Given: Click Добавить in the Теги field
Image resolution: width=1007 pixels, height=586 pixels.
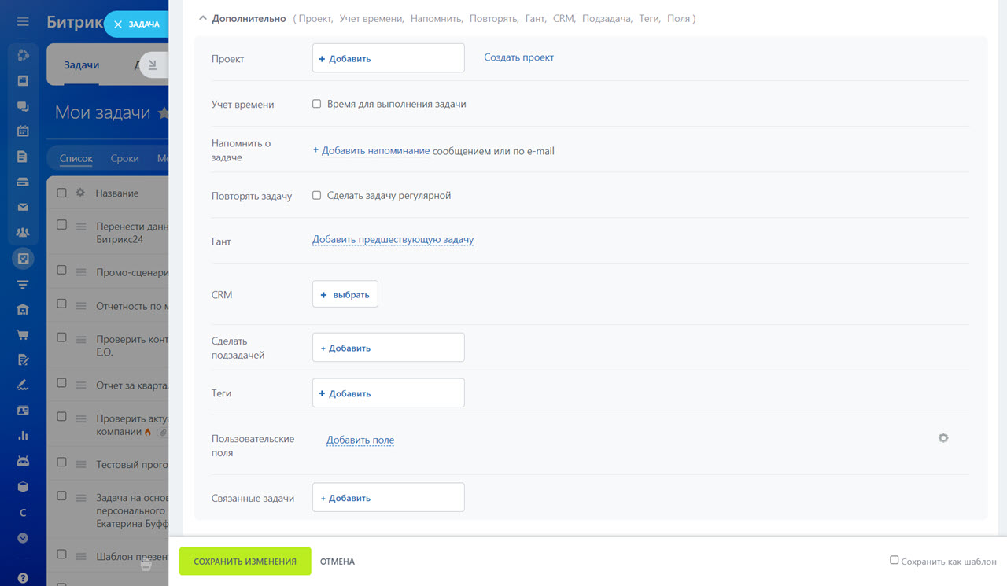Looking at the screenshot, I should [x=389, y=393].
